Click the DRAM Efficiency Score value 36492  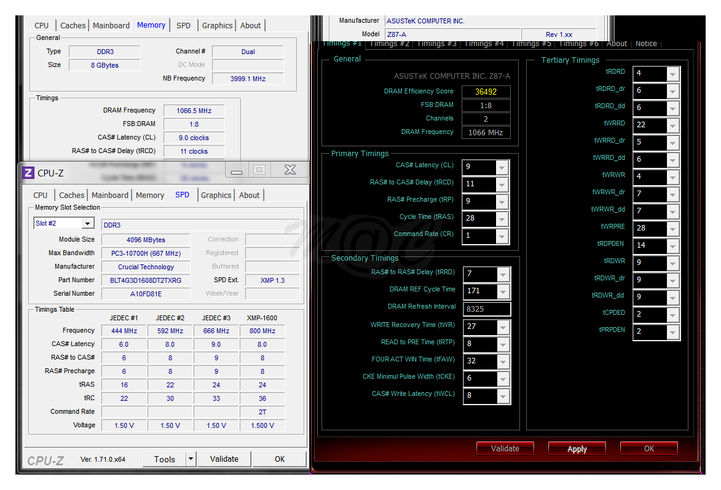point(486,92)
